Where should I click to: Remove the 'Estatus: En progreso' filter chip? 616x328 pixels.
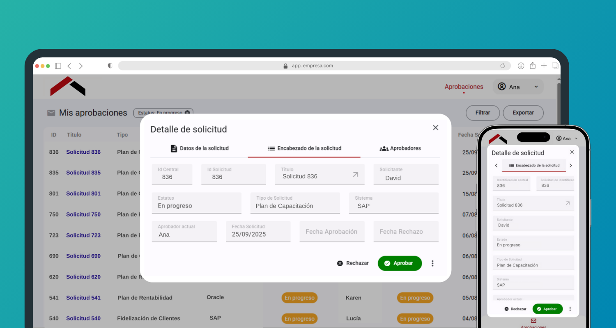[187, 113]
